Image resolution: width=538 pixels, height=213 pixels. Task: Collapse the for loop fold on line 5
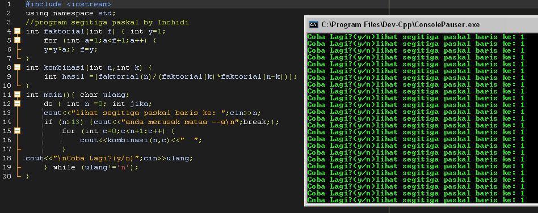(x=17, y=40)
